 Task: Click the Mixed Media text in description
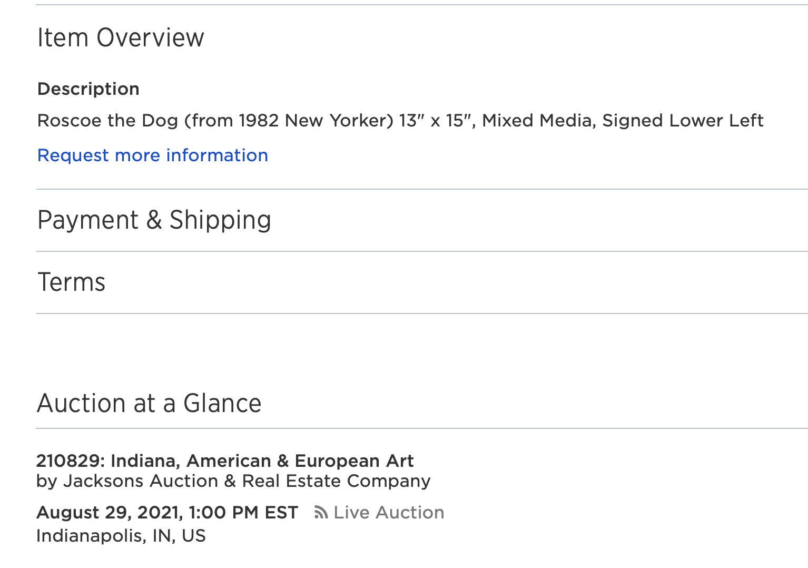(x=538, y=121)
